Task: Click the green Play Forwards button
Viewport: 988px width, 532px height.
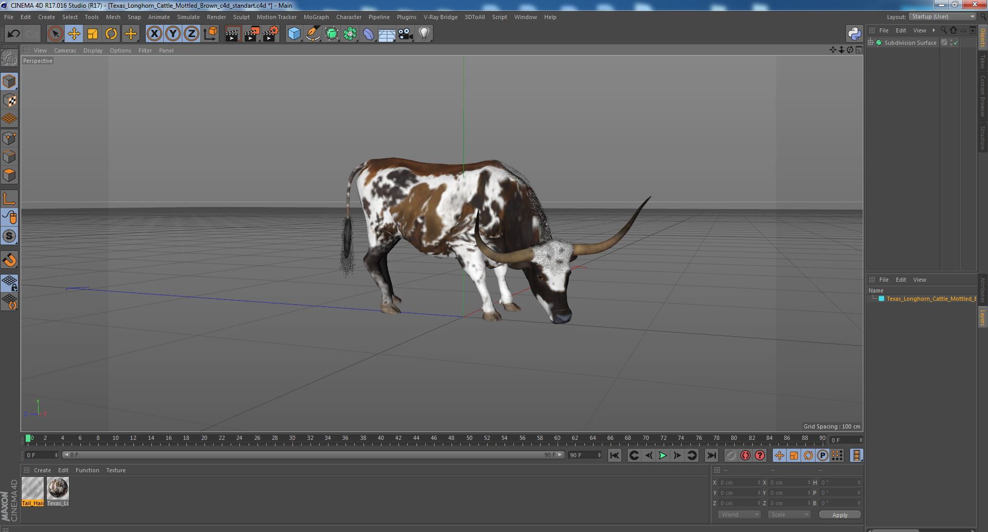Action: (663, 455)
